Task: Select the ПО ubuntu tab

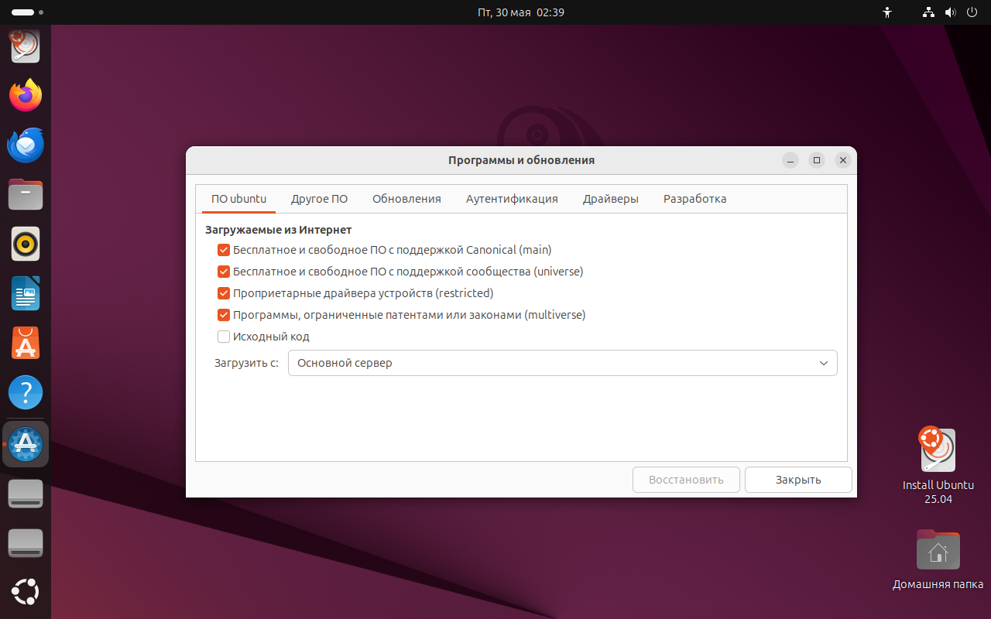Action: tap(238, 199)
